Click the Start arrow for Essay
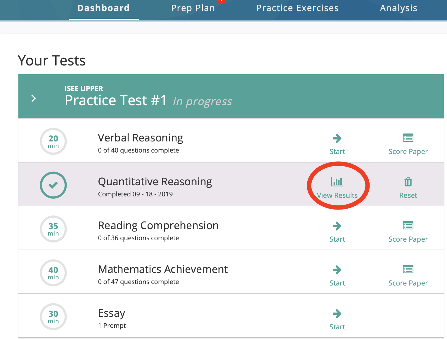 [337, 314]
